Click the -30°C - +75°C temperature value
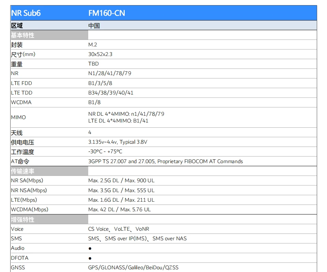This screenshot has width=327, height=272. [105, 152]
